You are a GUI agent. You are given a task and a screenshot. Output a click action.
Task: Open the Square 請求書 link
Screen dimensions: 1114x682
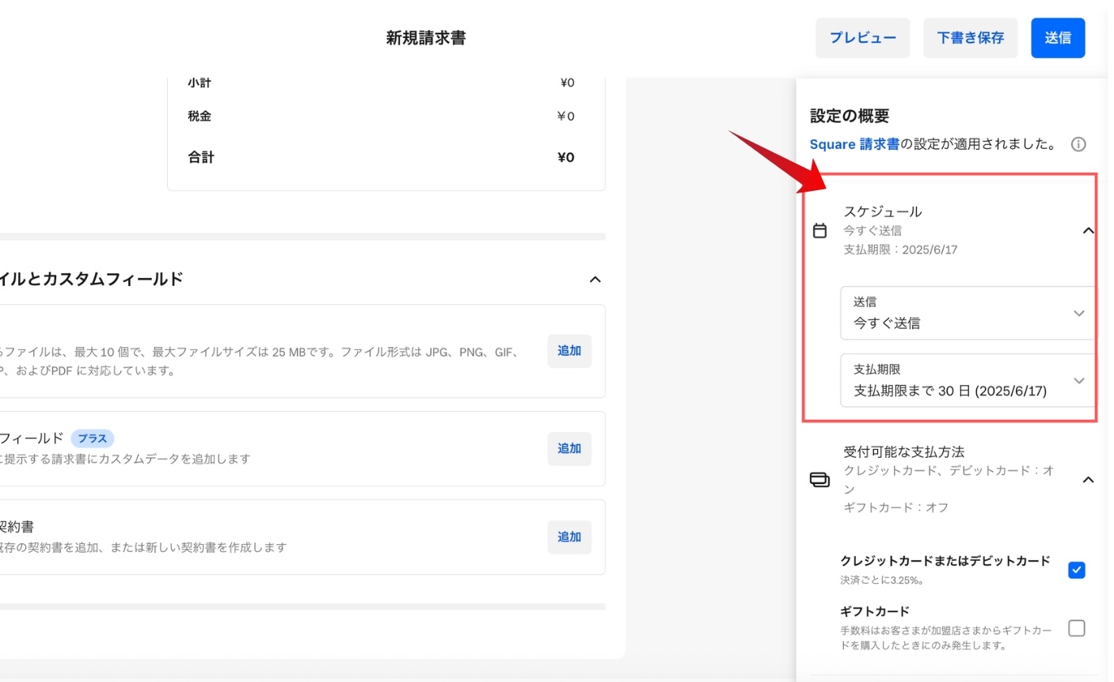(854, 144)
